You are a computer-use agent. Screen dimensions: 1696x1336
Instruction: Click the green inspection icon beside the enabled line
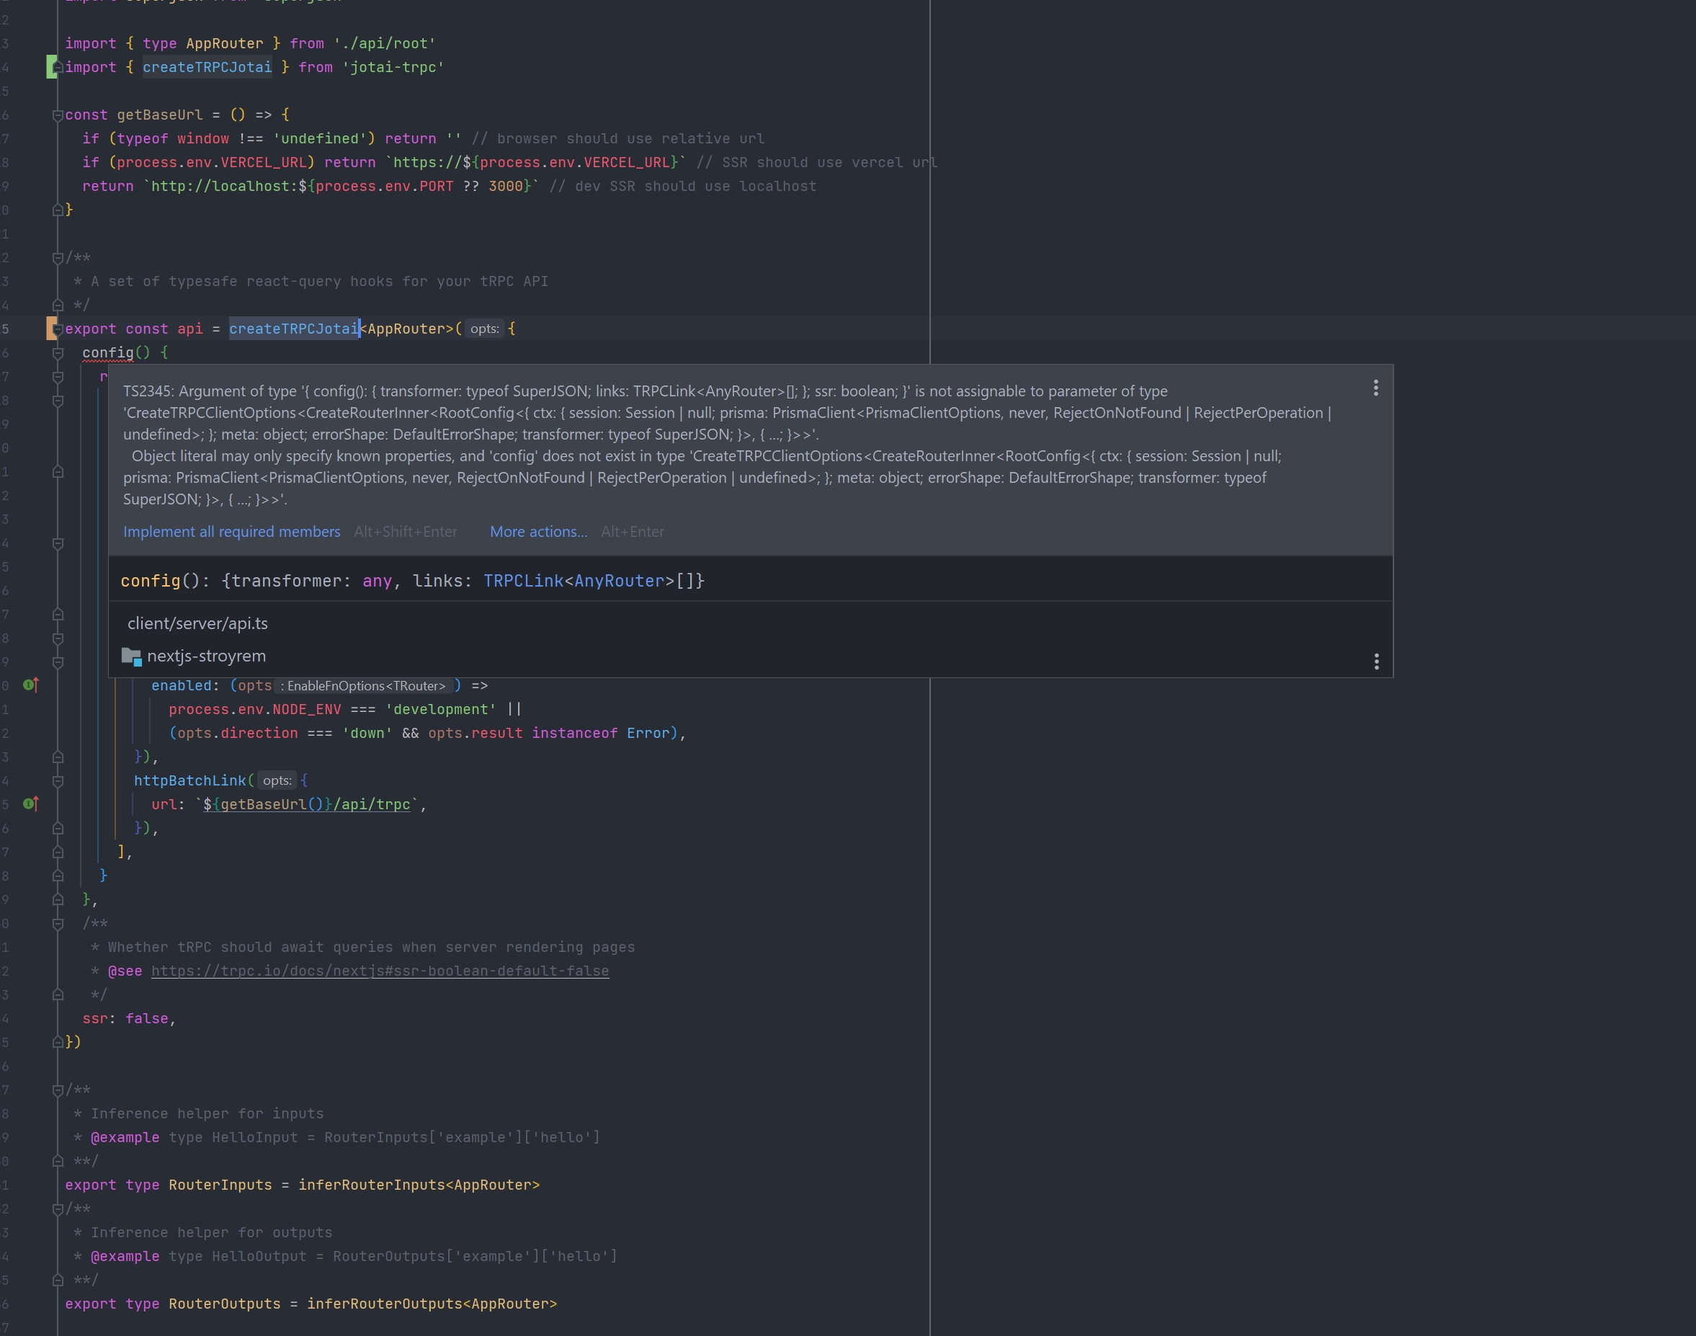(x=29, y=685)
